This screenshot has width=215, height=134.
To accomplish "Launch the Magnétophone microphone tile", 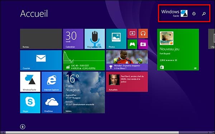I will point(95,39).
